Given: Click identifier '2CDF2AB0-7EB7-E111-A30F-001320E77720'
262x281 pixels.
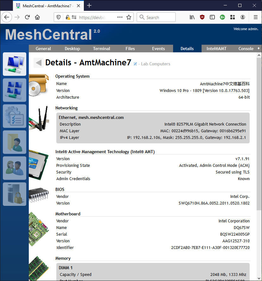Looking at the screenshot, I should coord(210,247).
